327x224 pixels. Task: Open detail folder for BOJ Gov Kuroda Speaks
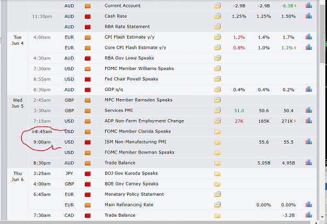[217, 173]
